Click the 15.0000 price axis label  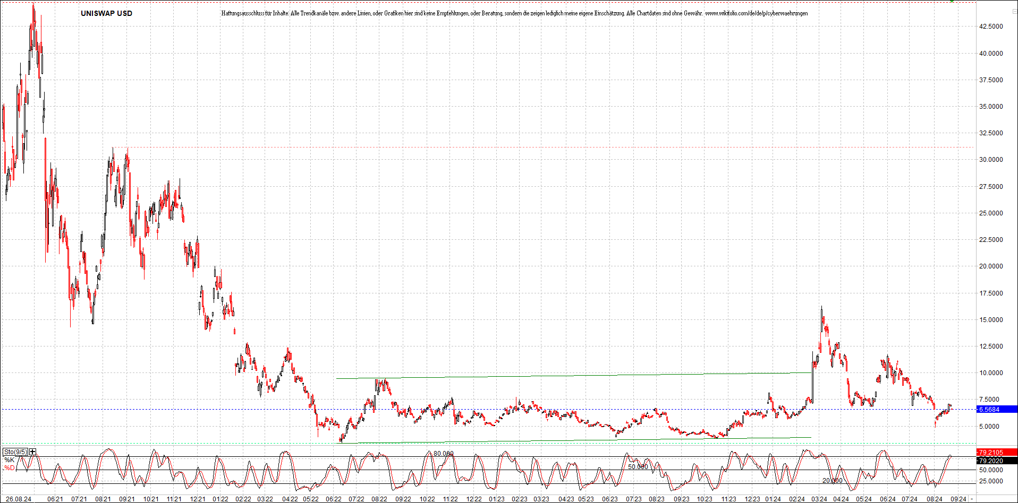(x=991, y=320)
